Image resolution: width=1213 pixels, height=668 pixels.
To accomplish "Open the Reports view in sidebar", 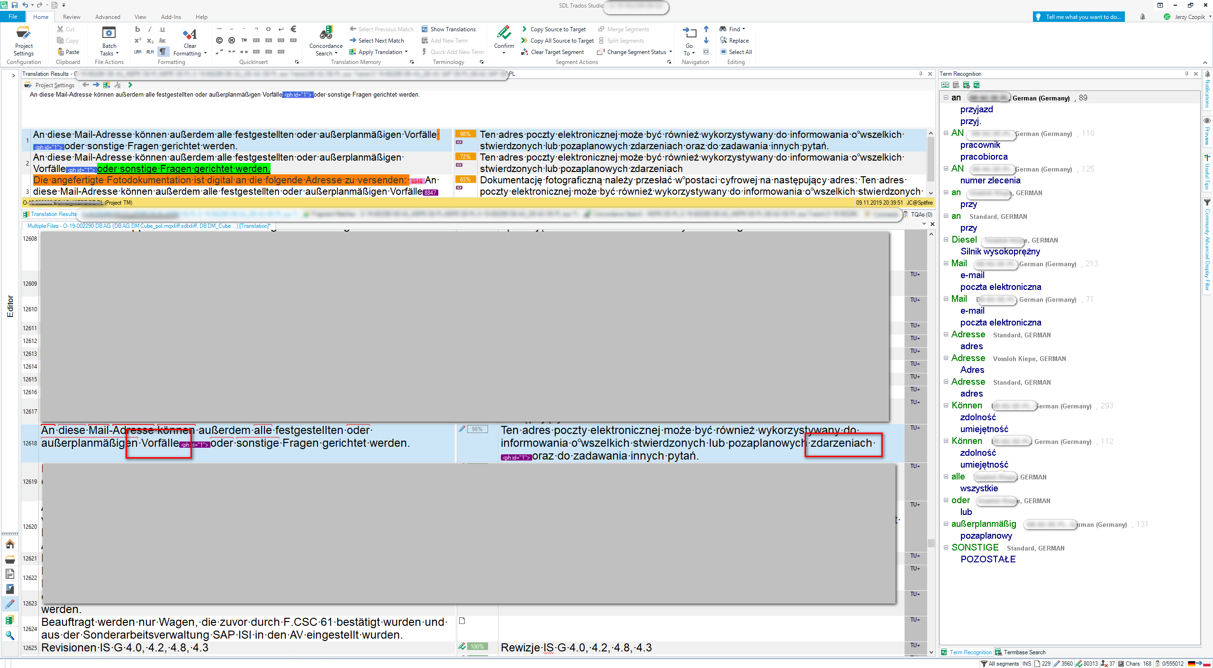I will 10,589.
